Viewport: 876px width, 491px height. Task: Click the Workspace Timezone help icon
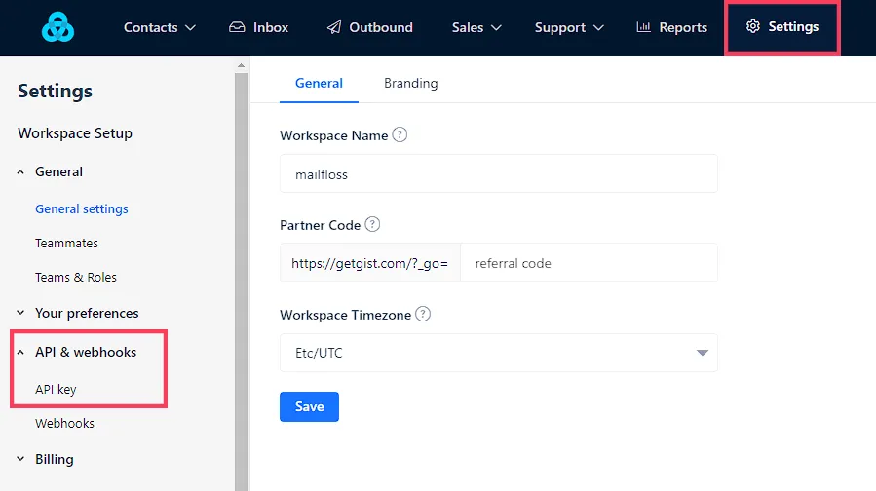click(x=423, y=314)
